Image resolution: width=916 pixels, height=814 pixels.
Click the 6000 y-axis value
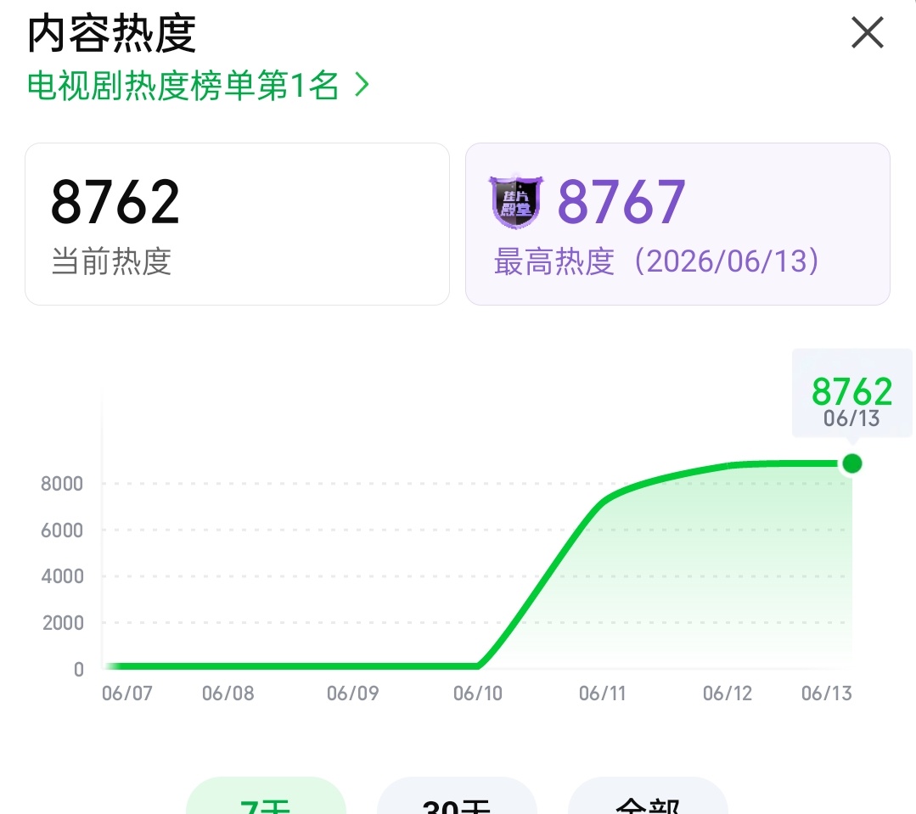[62, 531]
